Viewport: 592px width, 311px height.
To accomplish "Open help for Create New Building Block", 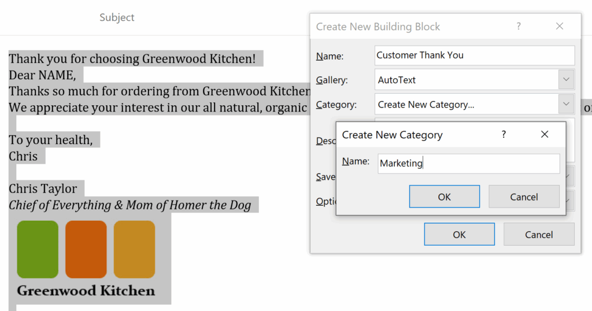I will 519,26.
